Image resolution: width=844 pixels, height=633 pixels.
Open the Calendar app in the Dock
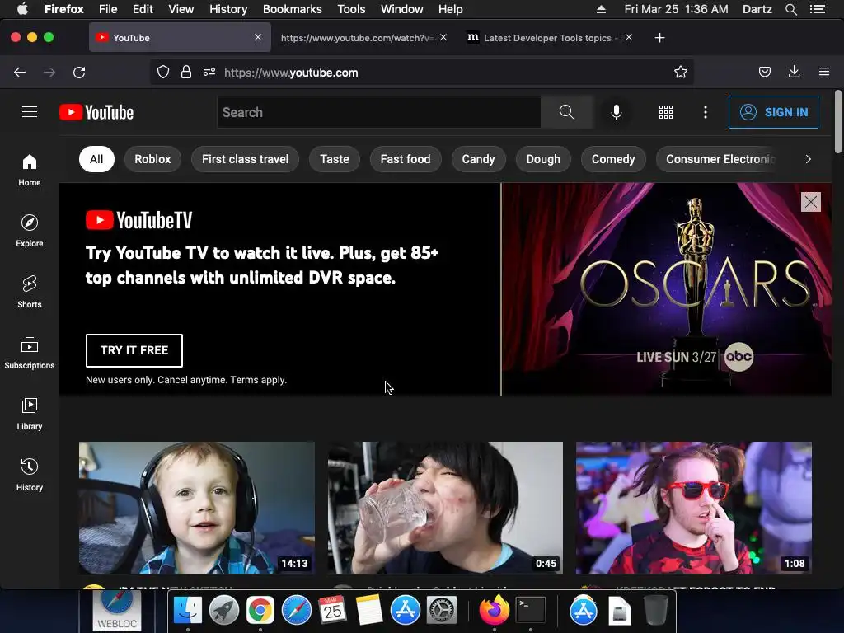tap(332, 611)
